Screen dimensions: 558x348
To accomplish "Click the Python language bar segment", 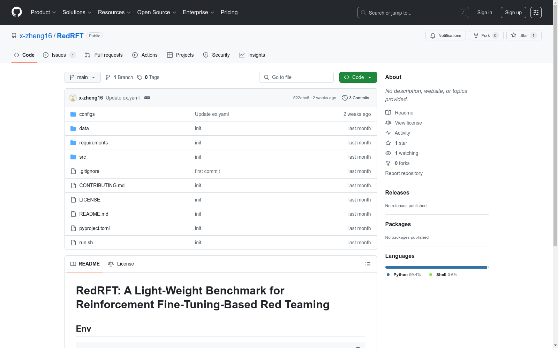I will pos(436,267).
